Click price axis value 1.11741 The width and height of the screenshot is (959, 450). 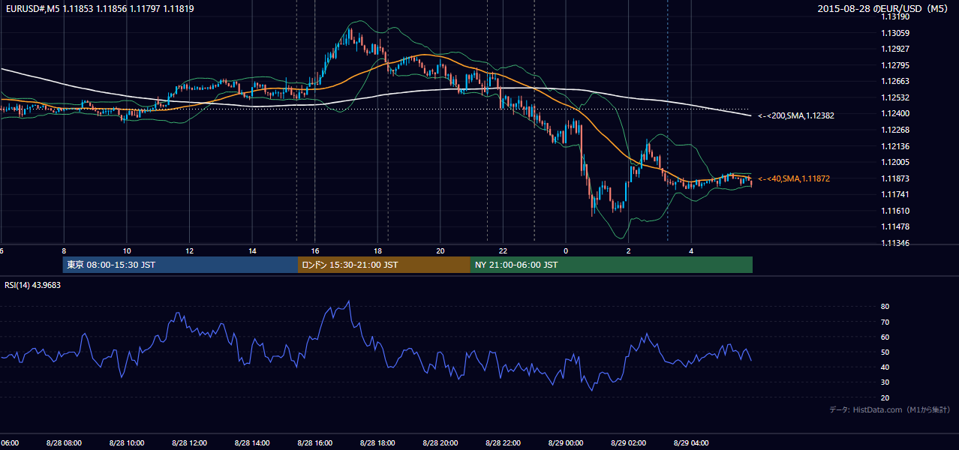coord(896,194)
